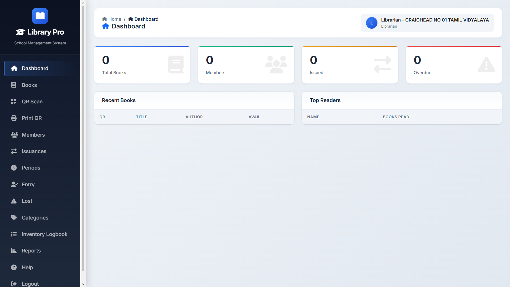Image resolution: width=510 pixels, height=287 pixels.
Task: Click the Issuances arrows icon in sidebar
Action: (14, 151)
